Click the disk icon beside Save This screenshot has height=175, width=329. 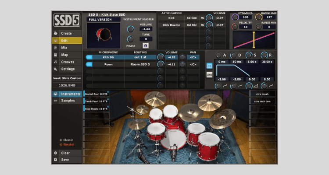55,160
